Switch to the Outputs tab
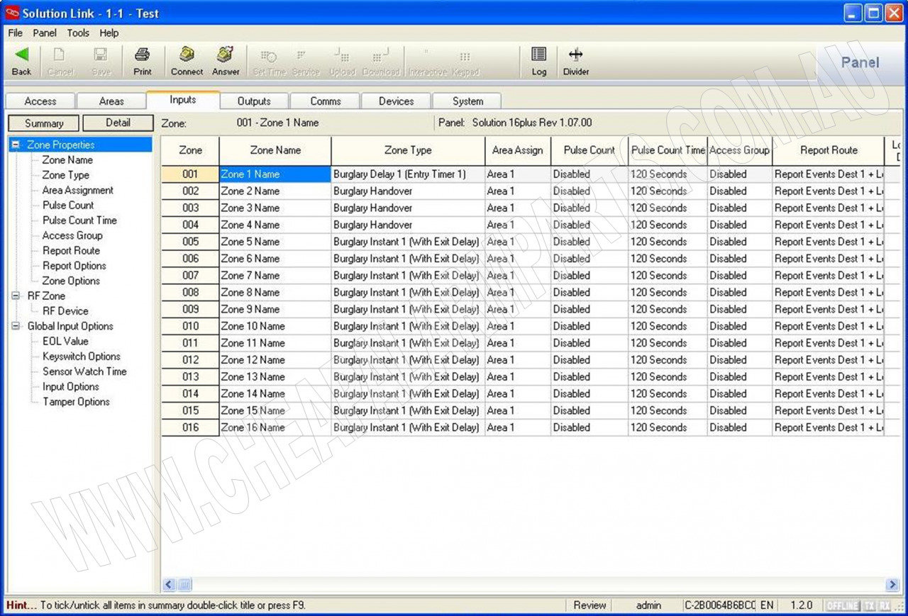Image resolution: width=908 pixels, height=616 pixels. [x=254, y=101]
